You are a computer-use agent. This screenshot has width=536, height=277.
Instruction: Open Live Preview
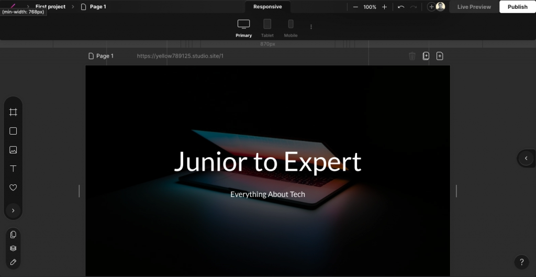pos(474,7)
